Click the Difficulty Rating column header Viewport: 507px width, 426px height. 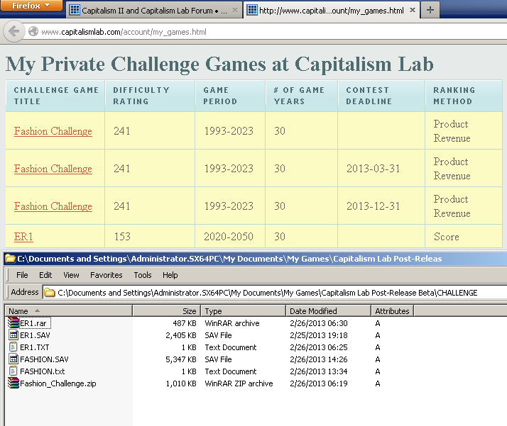(x=150, y=96)
